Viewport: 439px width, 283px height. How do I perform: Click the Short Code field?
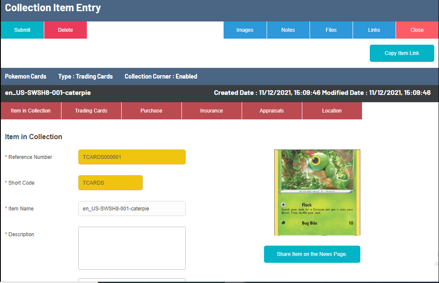coord(110,183)
